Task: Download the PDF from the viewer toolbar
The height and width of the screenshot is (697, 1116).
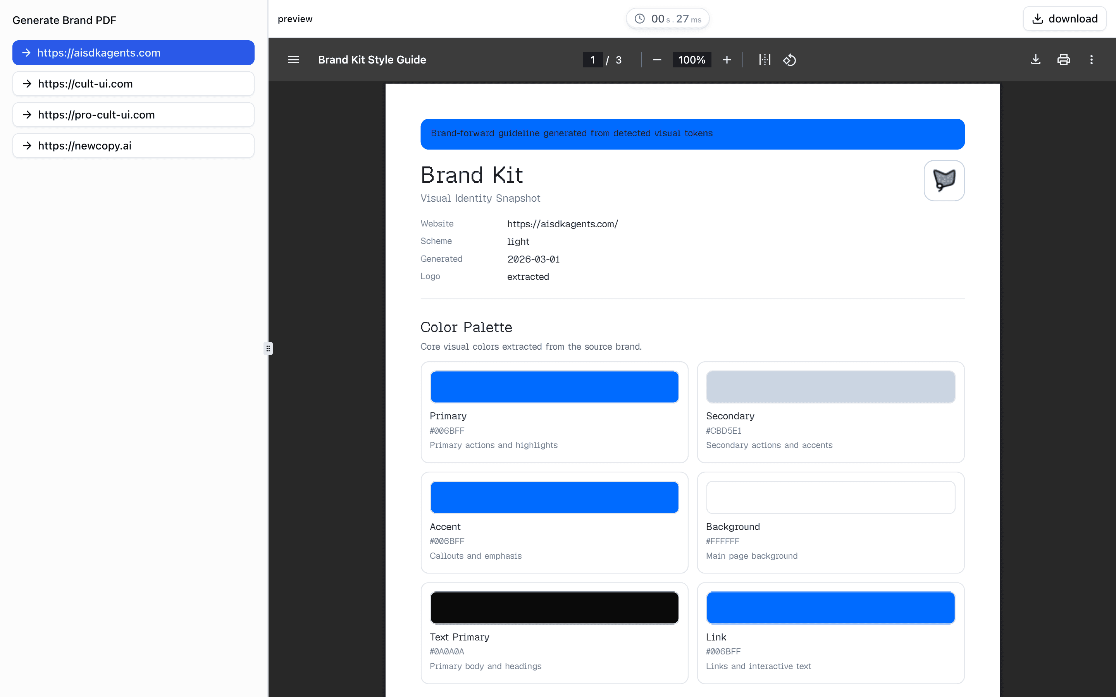Action: click(1036, 60)
